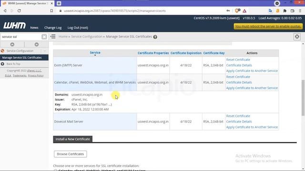Click the Browse Certificates button

[71, 154]
